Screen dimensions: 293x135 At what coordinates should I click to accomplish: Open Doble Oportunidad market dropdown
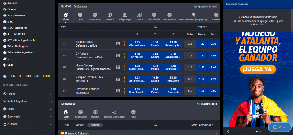pos(202,125)
